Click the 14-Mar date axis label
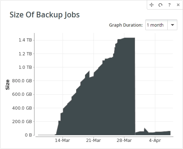 (x=63, y=140)
